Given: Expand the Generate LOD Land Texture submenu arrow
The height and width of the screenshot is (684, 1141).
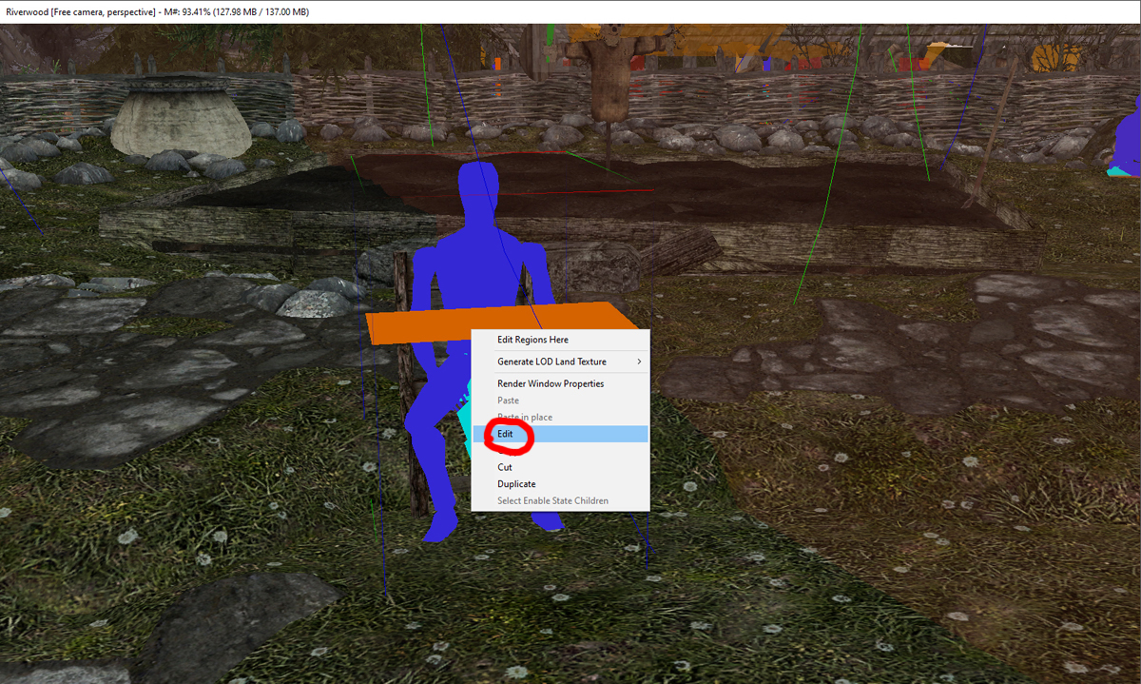Looking at the screenshot, I should click(x=640, y=362).
